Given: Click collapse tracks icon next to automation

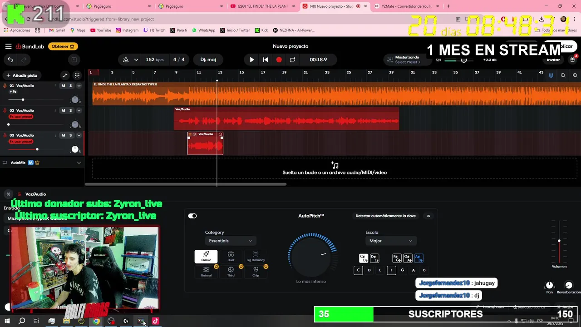Looking at the screenshot, I should [x=77, y=75].
